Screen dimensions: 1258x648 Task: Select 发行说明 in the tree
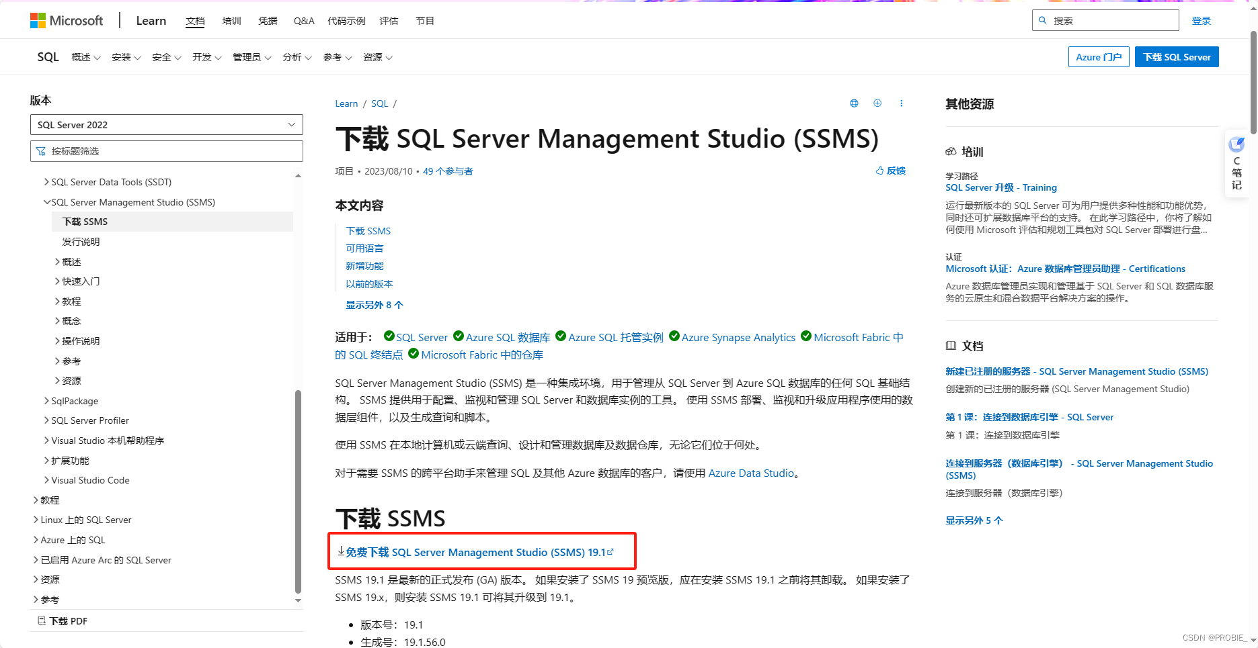(81, 242)
